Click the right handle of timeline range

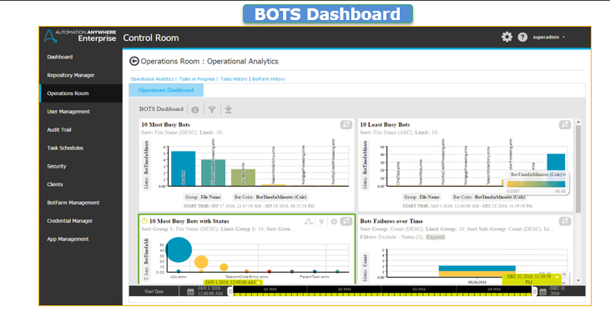click(x=535, y=291)
